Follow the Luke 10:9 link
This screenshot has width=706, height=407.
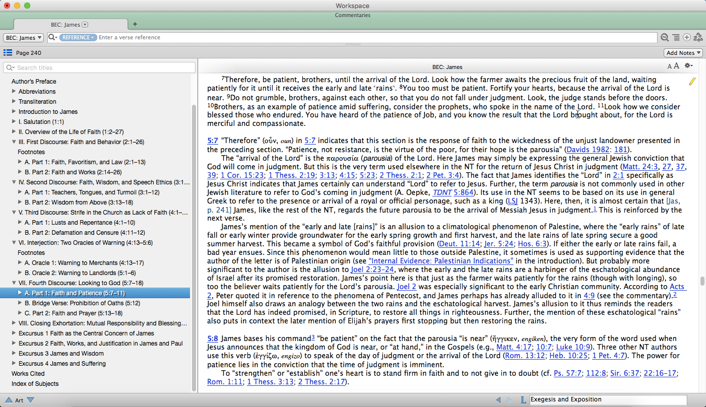click(573, 347)
